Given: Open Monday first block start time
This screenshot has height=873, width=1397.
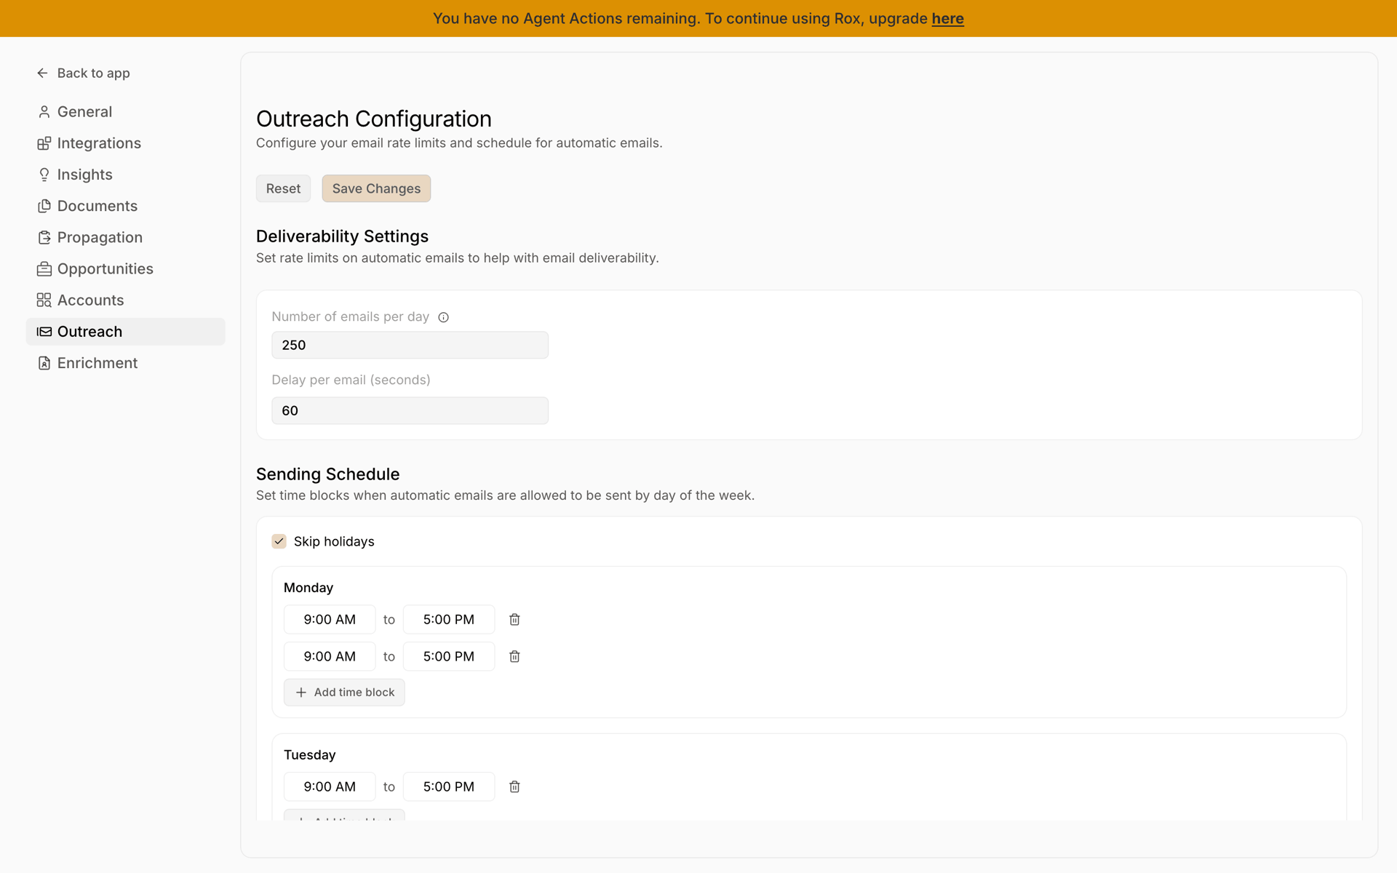Looking at the screenshot, I should (x=330, y=620).
